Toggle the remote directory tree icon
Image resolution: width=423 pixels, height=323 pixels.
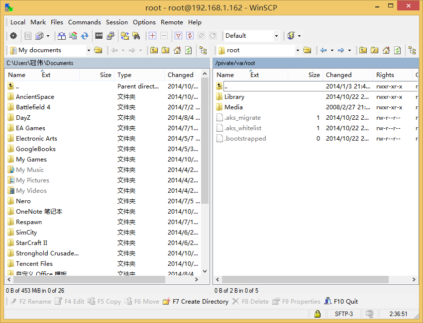(x=412, y=50)
